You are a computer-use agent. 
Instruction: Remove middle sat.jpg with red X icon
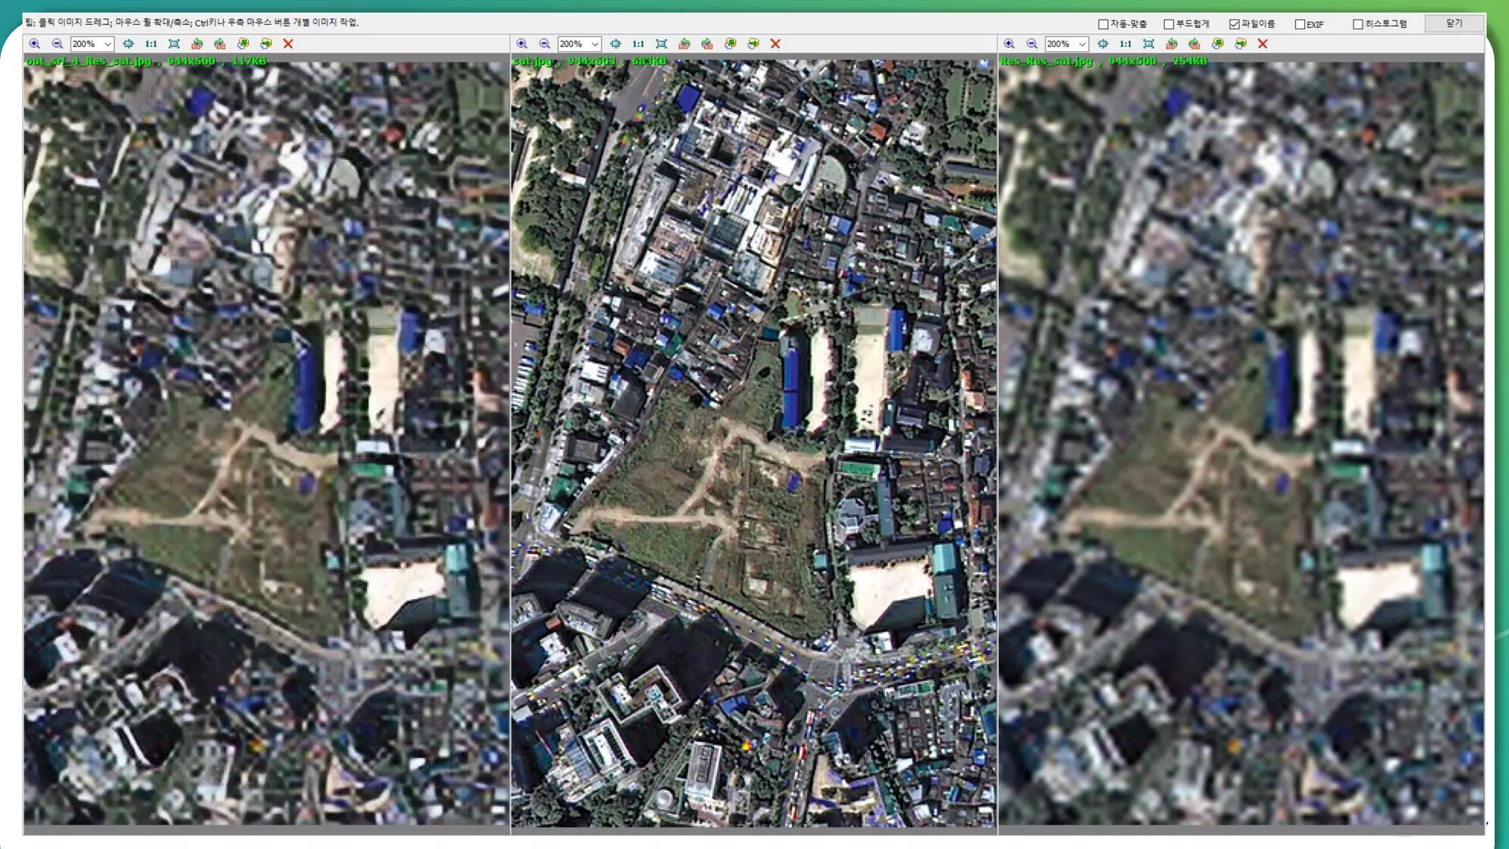(775, 44)
